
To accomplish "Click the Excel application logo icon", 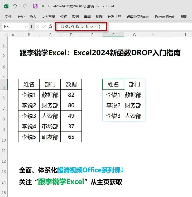I will pyautogui.click(x=6, y=6).
